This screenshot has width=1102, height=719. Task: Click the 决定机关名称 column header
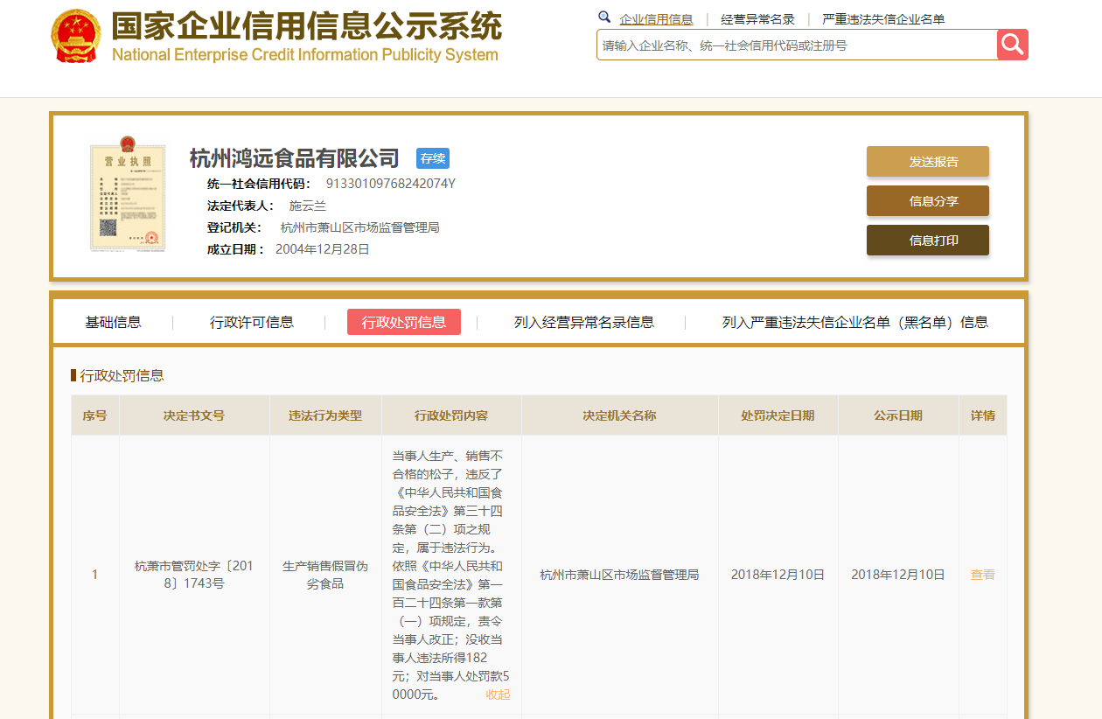click(x=620, y=415)
